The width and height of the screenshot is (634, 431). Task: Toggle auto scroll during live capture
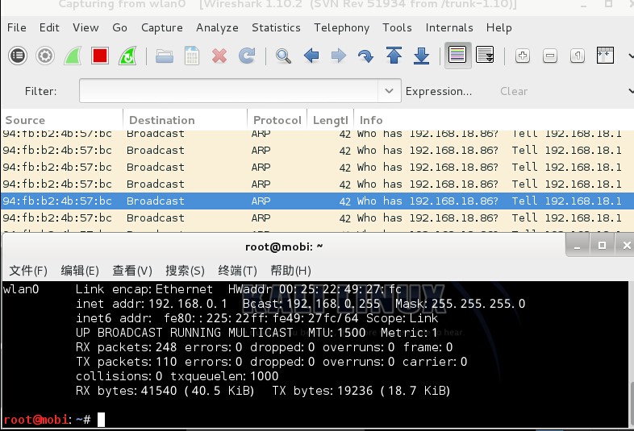pyautogui.click(x=485, y=56)
